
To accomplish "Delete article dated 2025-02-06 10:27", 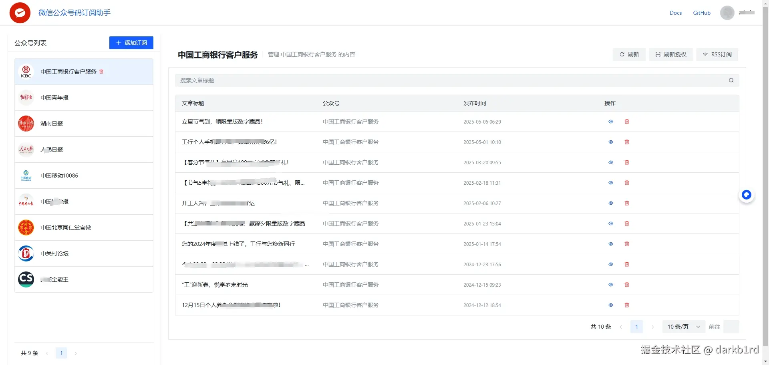I will pyautogui.click(x=627, y=203).
